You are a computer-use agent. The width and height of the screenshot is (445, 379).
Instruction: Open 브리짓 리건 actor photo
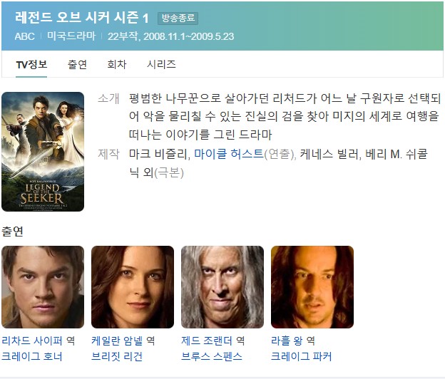(x=133, y=287)
